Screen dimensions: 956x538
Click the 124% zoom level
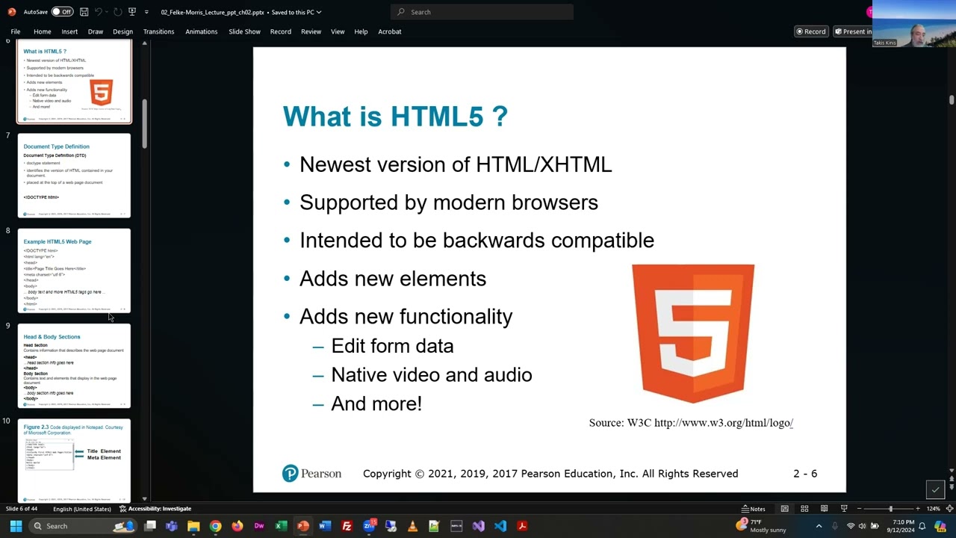click(x=934, y=509)
